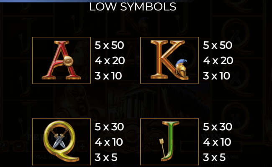Click the Jack 4 x 10 payout

click(217, 142)
